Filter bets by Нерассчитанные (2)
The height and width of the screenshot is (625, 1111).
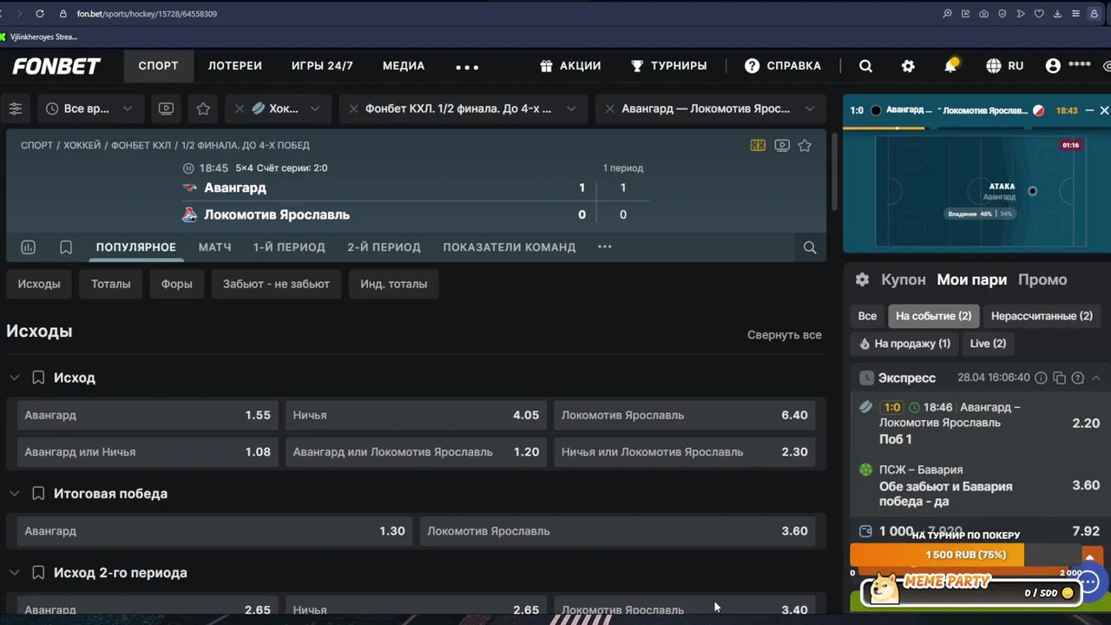click(1042, 316)
